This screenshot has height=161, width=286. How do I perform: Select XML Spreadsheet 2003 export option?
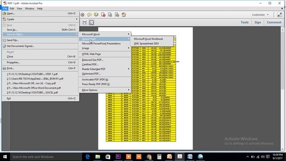146,43
